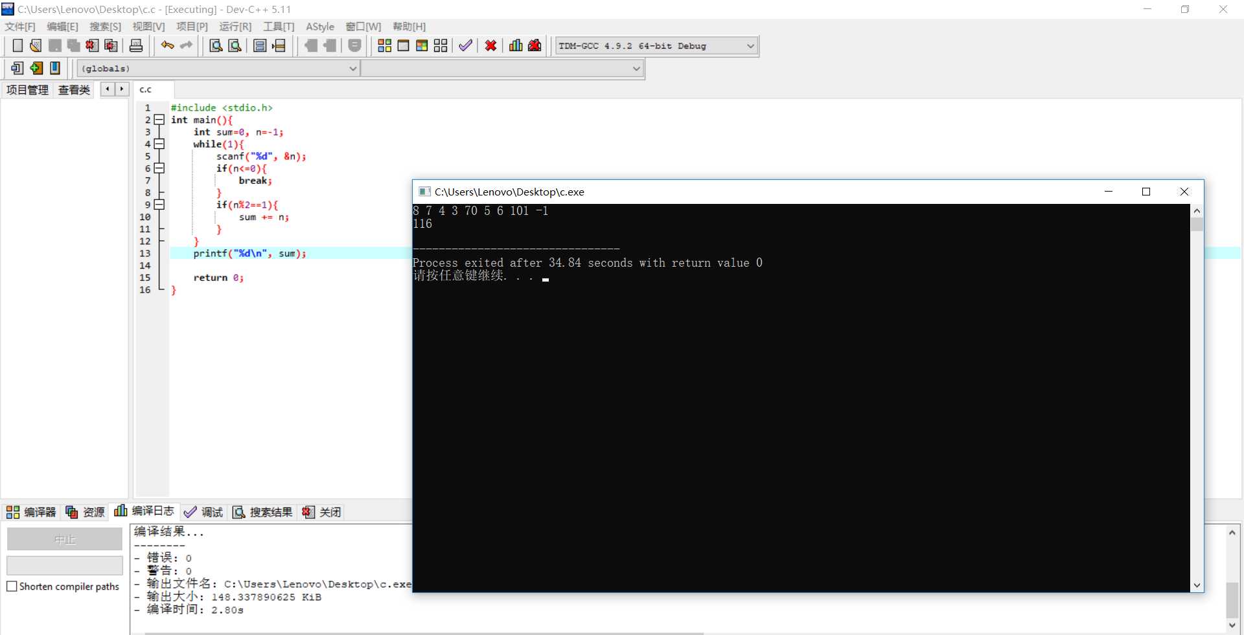Click the Open file toolbar icon
Screen dimensions: 1244x635
click(36, 45)
